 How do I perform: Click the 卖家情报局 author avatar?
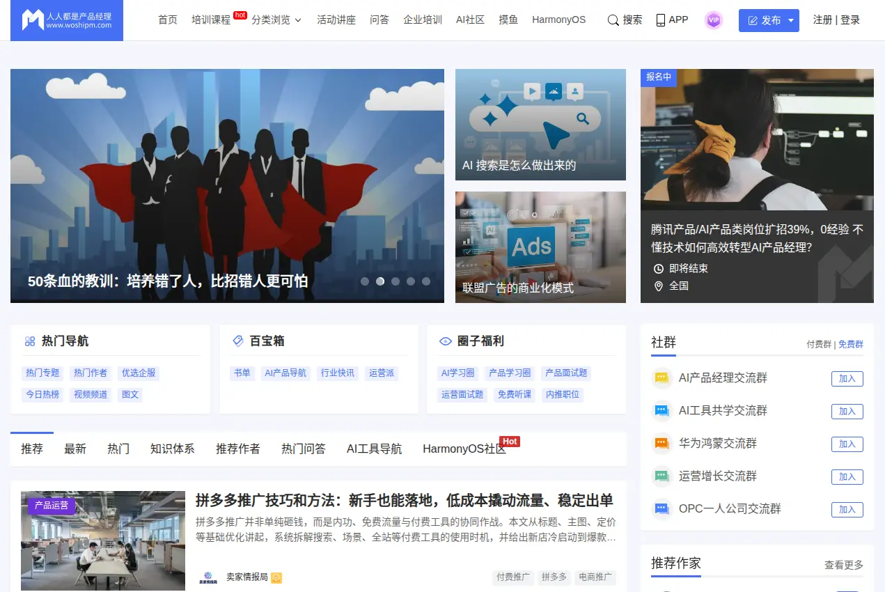(207, 577)
